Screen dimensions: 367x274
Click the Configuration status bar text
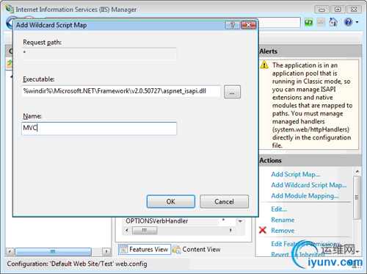click(77, 264)
